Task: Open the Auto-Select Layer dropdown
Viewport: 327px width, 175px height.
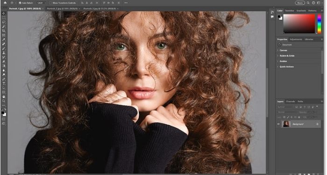Action: click(42, 3)
